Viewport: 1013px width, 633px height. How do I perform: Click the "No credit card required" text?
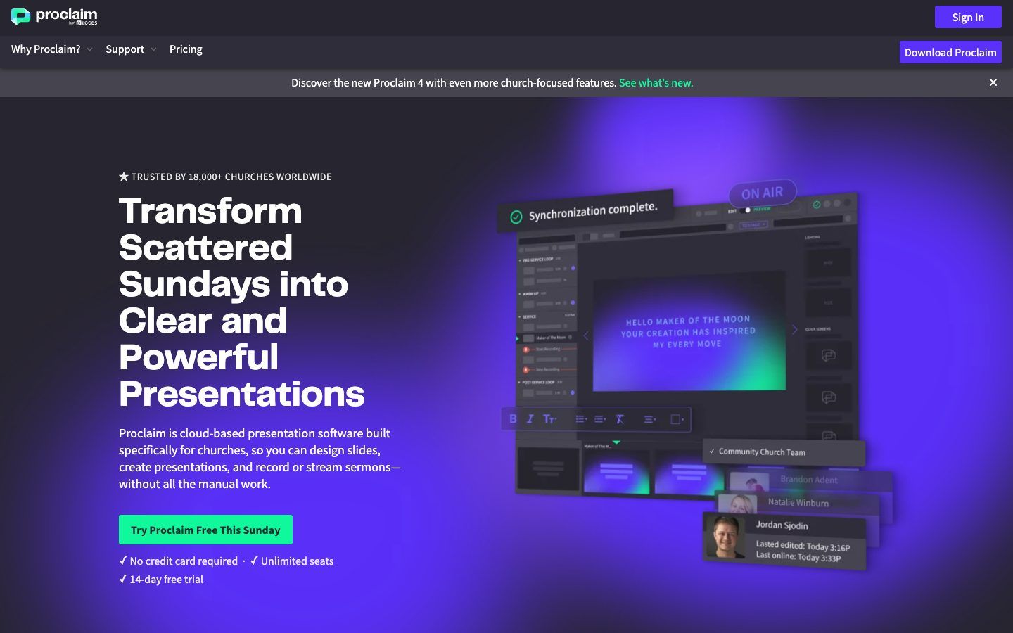[x=184, y=561]
